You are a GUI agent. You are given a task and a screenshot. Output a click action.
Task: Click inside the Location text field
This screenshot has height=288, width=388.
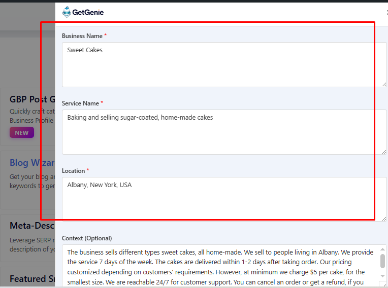click(x=223, y=199)
